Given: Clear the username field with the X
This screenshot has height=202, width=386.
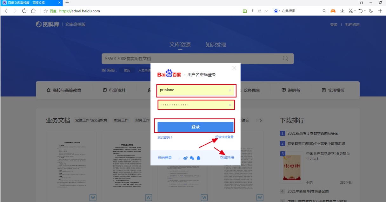Looking at the screenshot, I should tap(230, 91).
